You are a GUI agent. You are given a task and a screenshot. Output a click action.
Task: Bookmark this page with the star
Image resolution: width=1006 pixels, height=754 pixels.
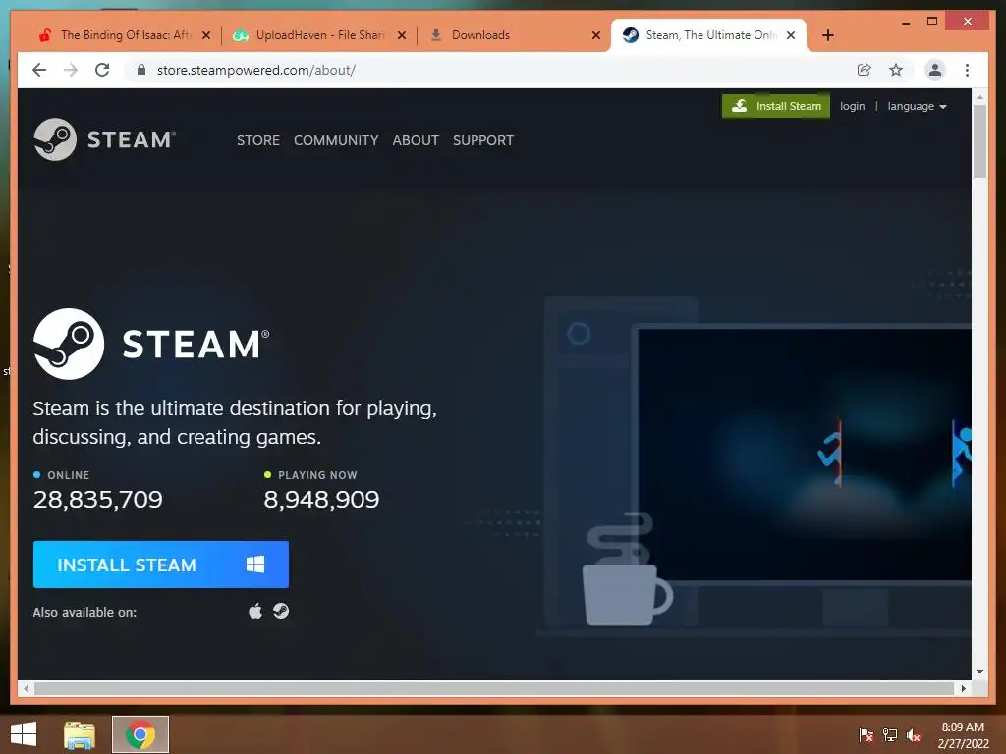point(896,70)
